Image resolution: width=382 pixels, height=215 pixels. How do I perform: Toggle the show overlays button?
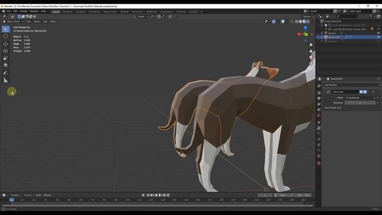pos(282,21)
